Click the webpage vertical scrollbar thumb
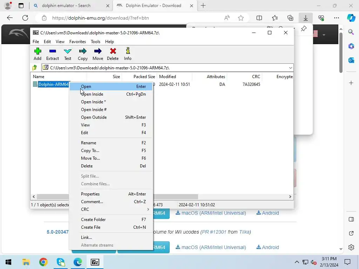Image resolution: width=359 pixels, height=269 pixels. point(341,53)
